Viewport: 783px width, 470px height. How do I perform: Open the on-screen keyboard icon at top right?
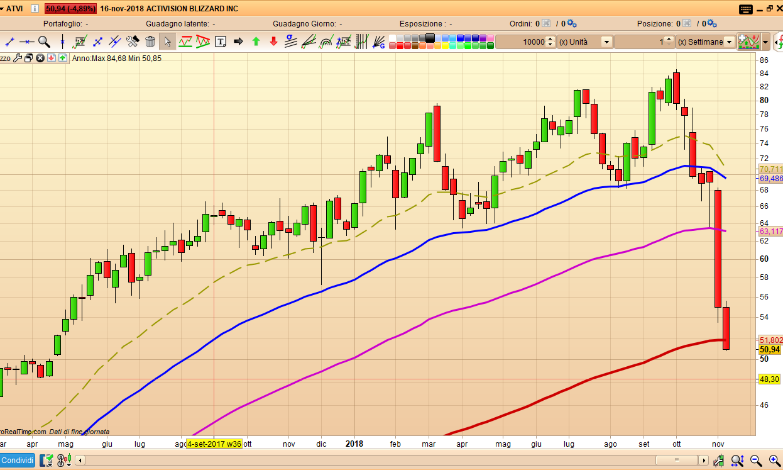coord(746,9)
